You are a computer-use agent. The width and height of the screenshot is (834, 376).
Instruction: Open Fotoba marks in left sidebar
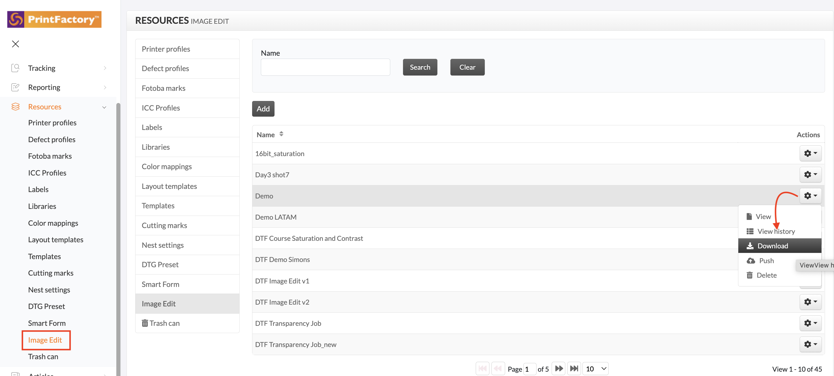pos(50,156)
